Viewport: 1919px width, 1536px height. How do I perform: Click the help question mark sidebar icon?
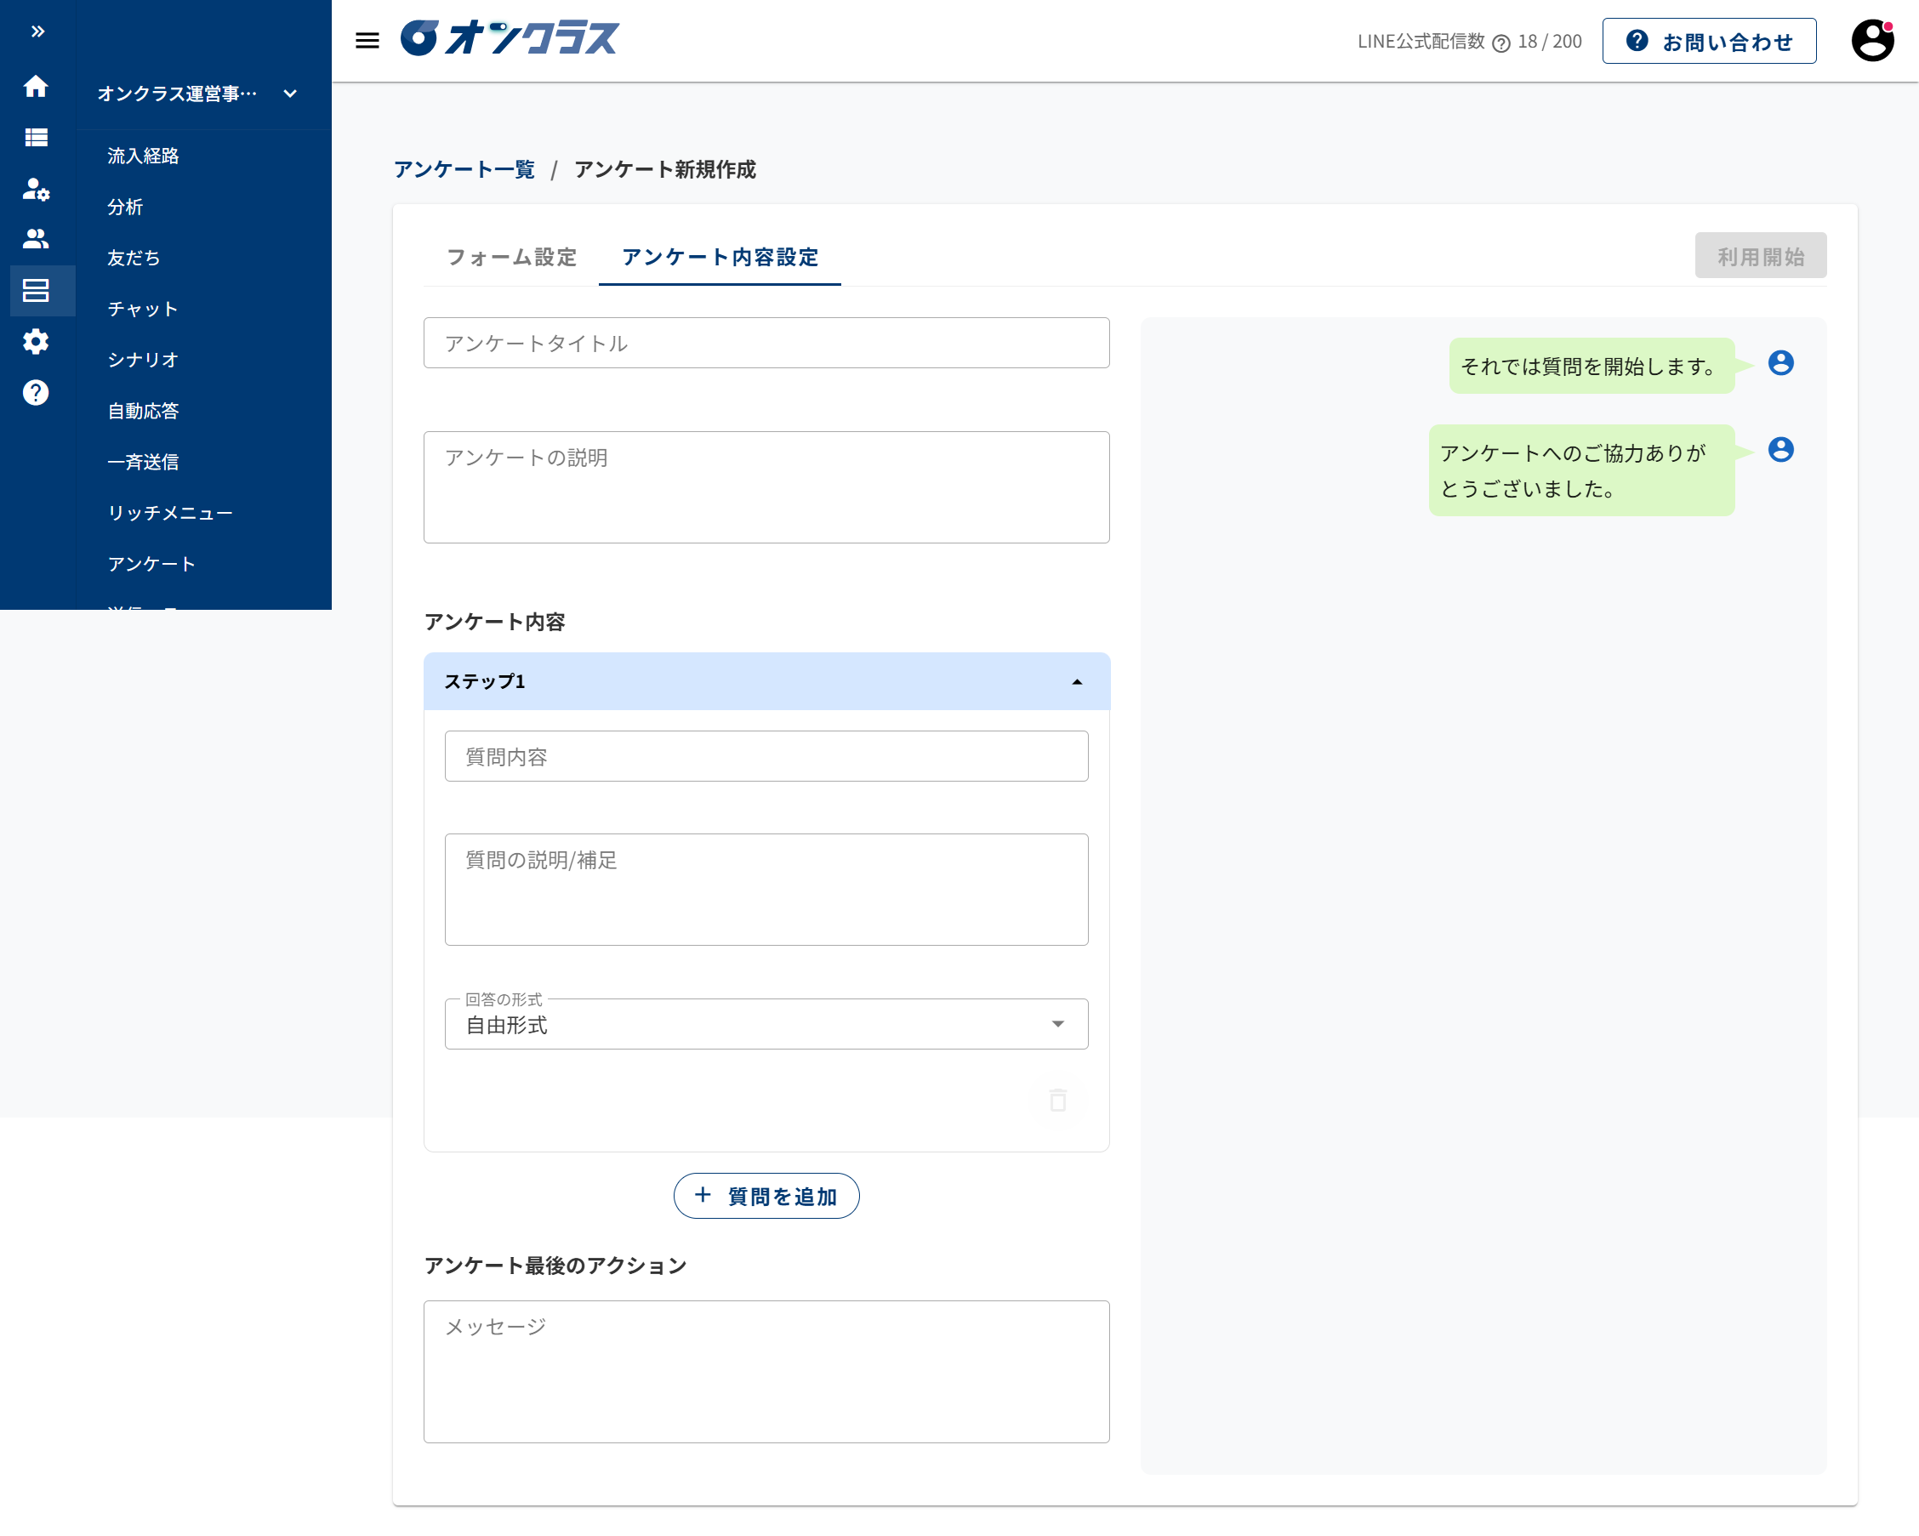point(36,392)
